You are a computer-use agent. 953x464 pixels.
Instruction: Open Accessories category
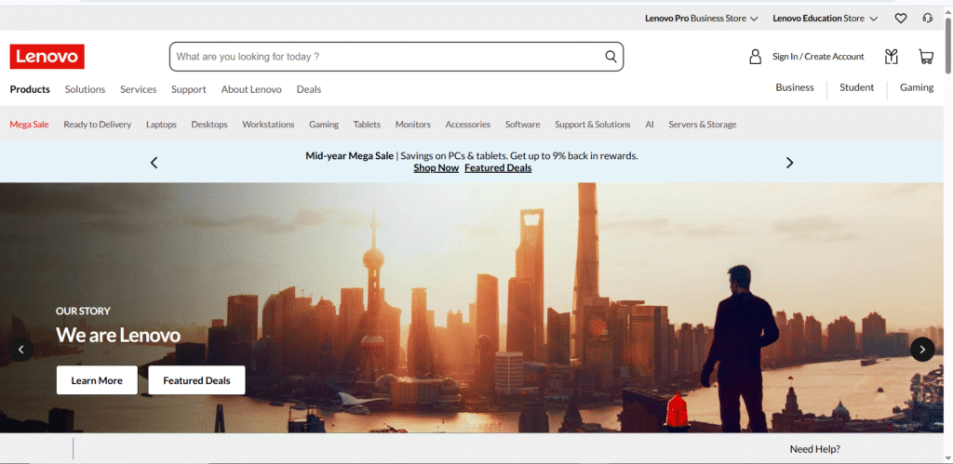point(467,125)
